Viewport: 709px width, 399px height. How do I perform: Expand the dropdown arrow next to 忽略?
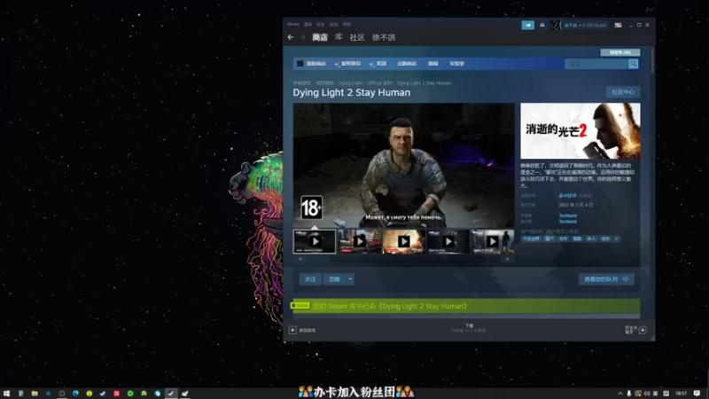350,279
